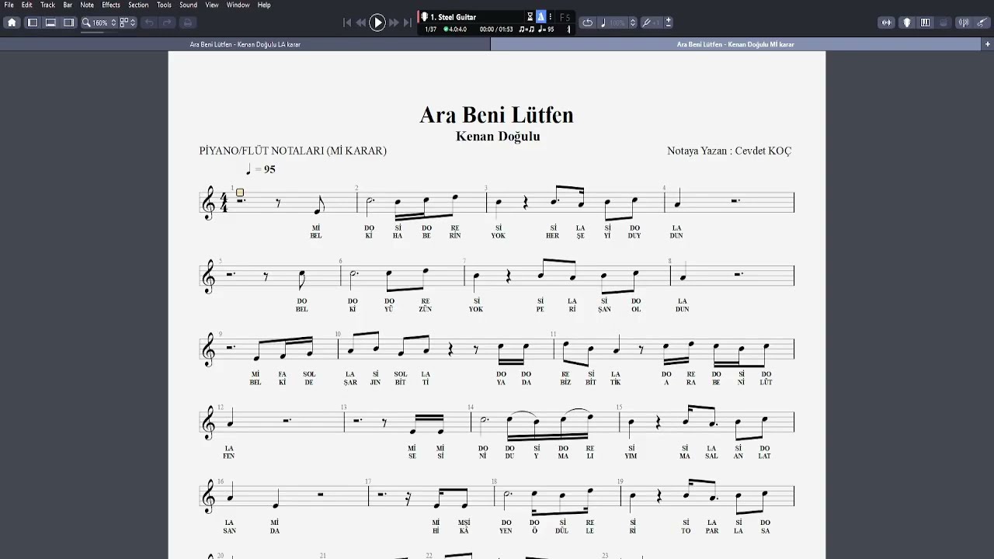Screen dimensions: 994x559
Task: Open the Edit menu
Action: point(26,5)
